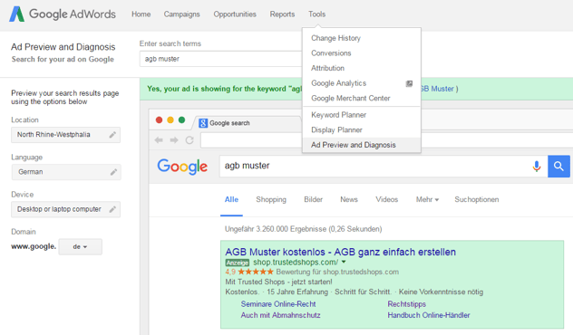
Task: Open the domain 'de' dropdown
Action: click(81, 246)
